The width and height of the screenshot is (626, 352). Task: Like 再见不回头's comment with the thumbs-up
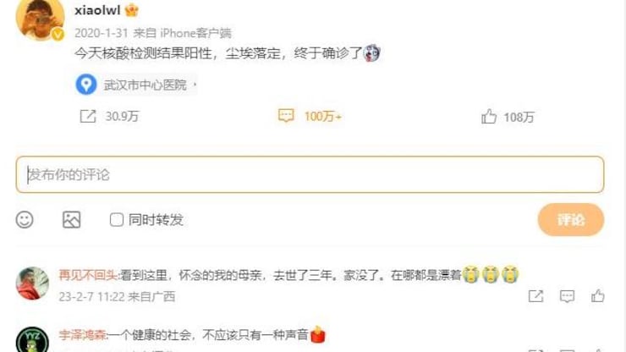597,295
